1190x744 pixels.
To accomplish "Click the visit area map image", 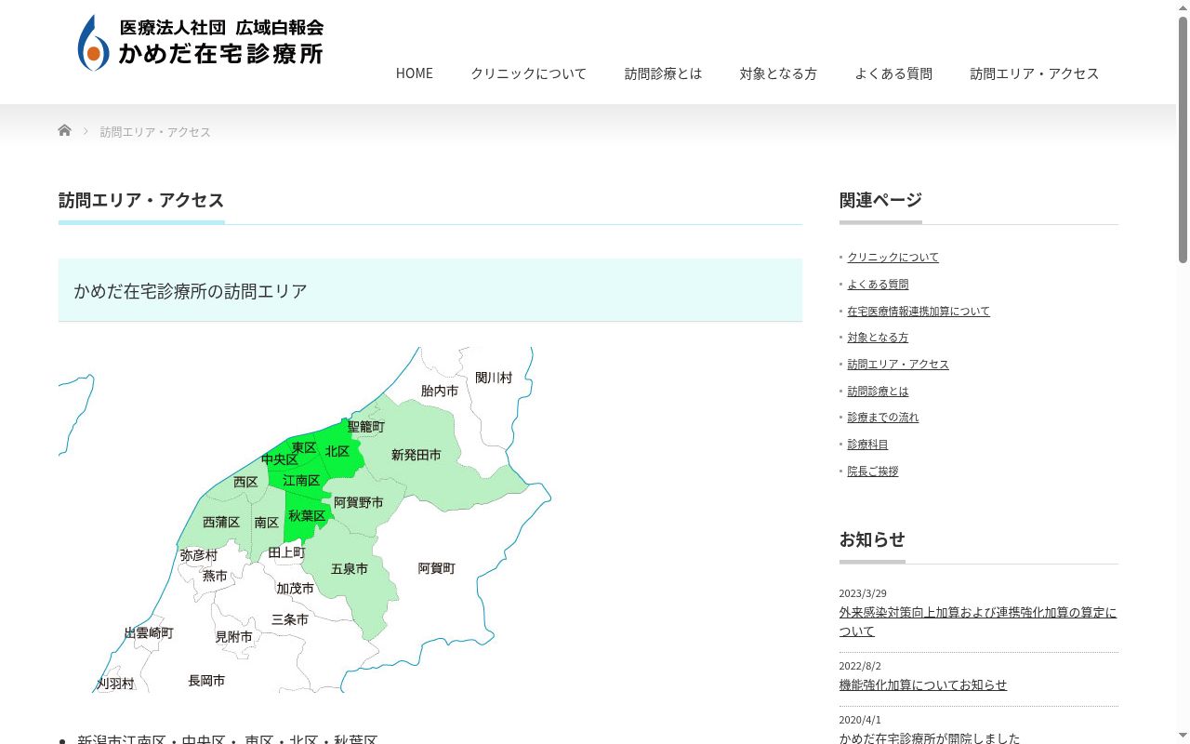I will [305, 520].
